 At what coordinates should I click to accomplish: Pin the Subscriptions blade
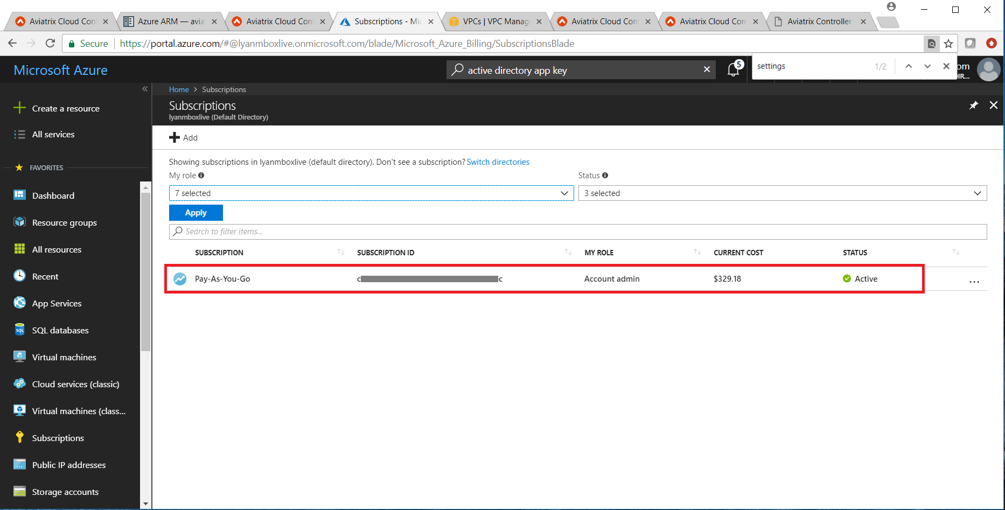974,105
